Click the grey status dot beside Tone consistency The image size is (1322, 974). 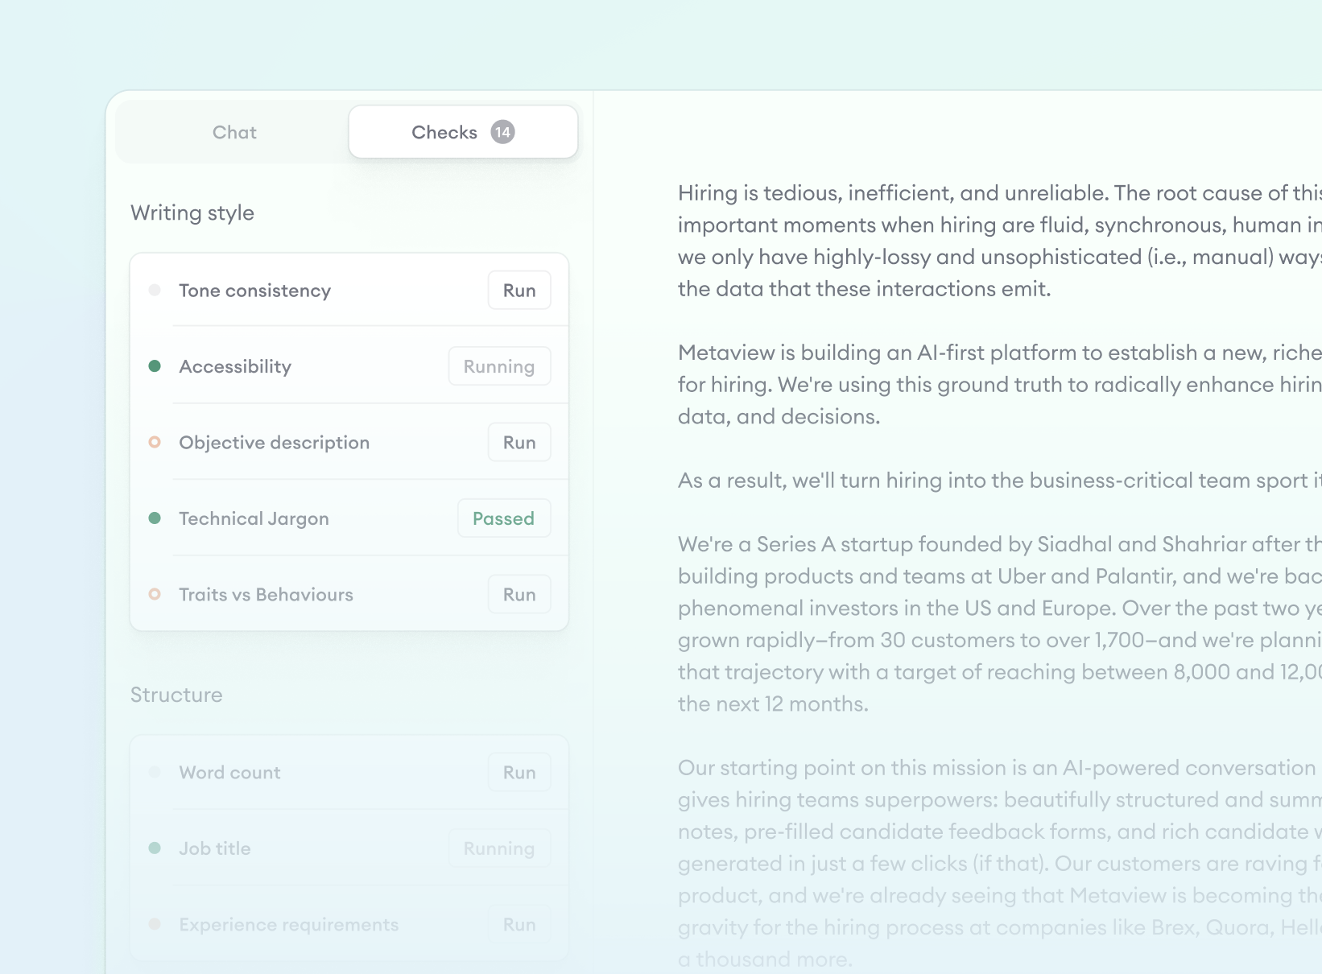pos(155,290)
